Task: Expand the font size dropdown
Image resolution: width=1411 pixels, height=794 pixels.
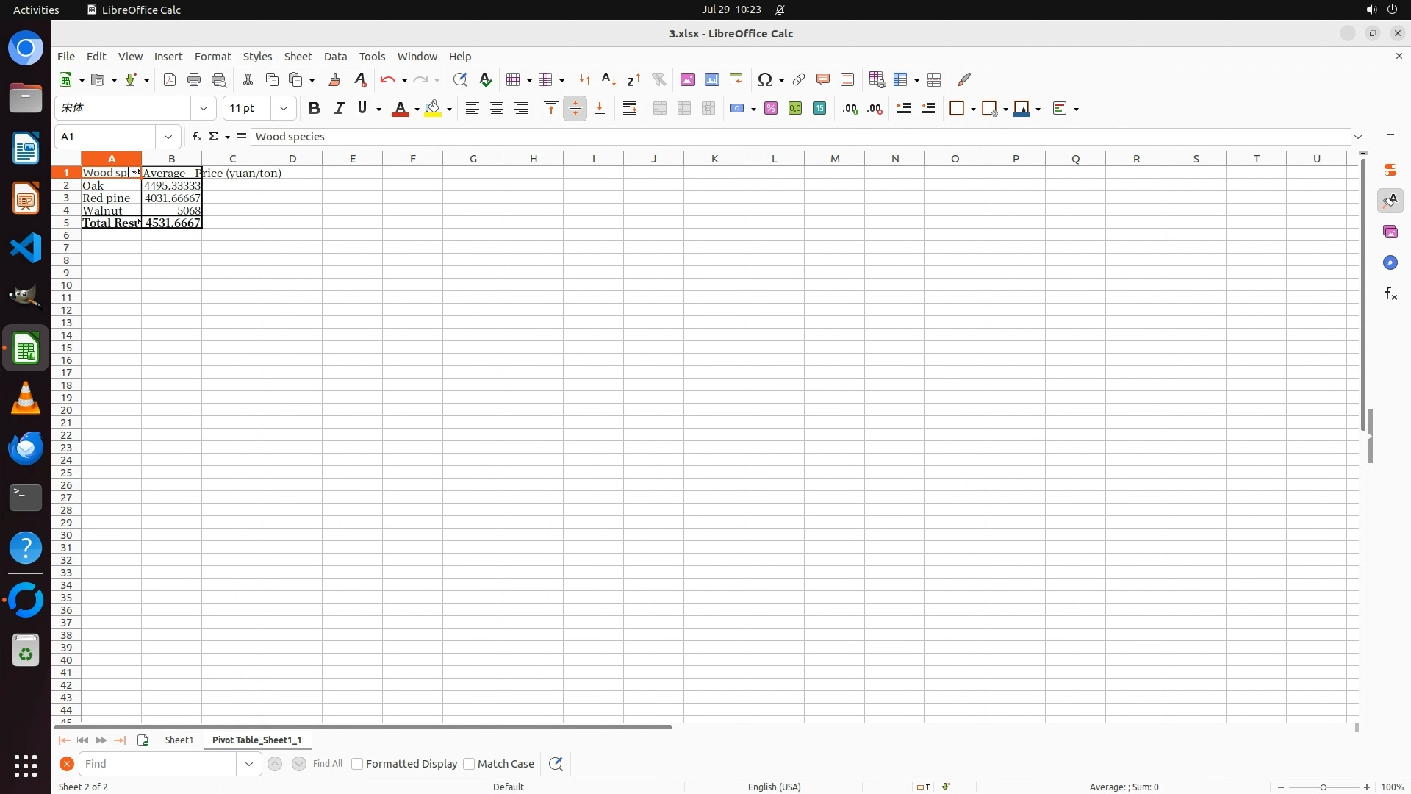Action: [283, 109]
